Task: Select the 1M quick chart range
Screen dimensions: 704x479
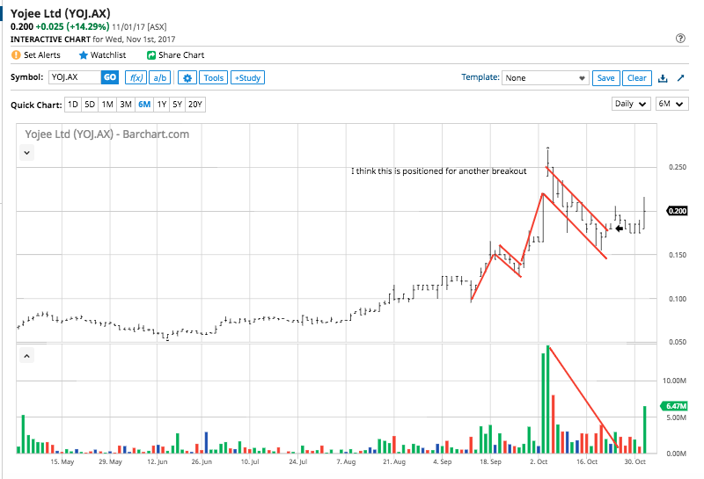Action: [x=107, y=105]
